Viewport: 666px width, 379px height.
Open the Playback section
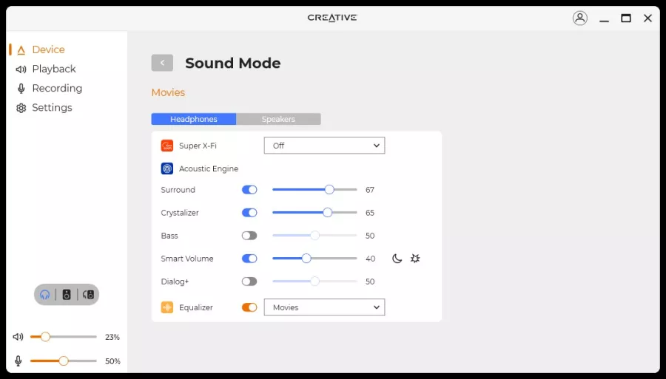coord(53,69)
